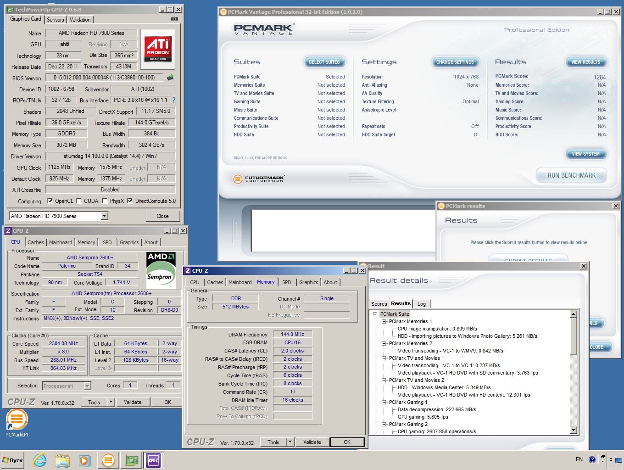Screen dimensions: 624x470
Task: Toggle the PhysX checkbox
Action: 105,201
